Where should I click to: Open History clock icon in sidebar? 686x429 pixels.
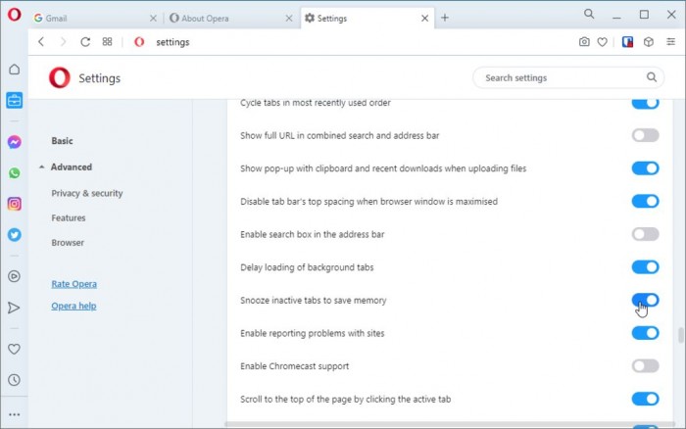click(x=14, y=380)
